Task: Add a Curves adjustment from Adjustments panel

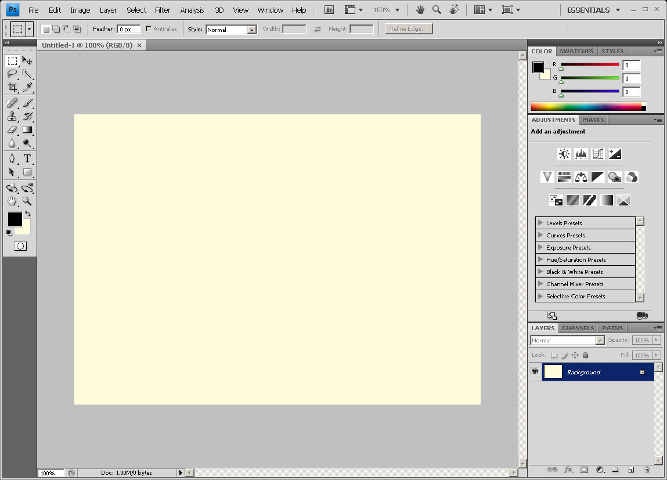Action: tap(598, 154)
